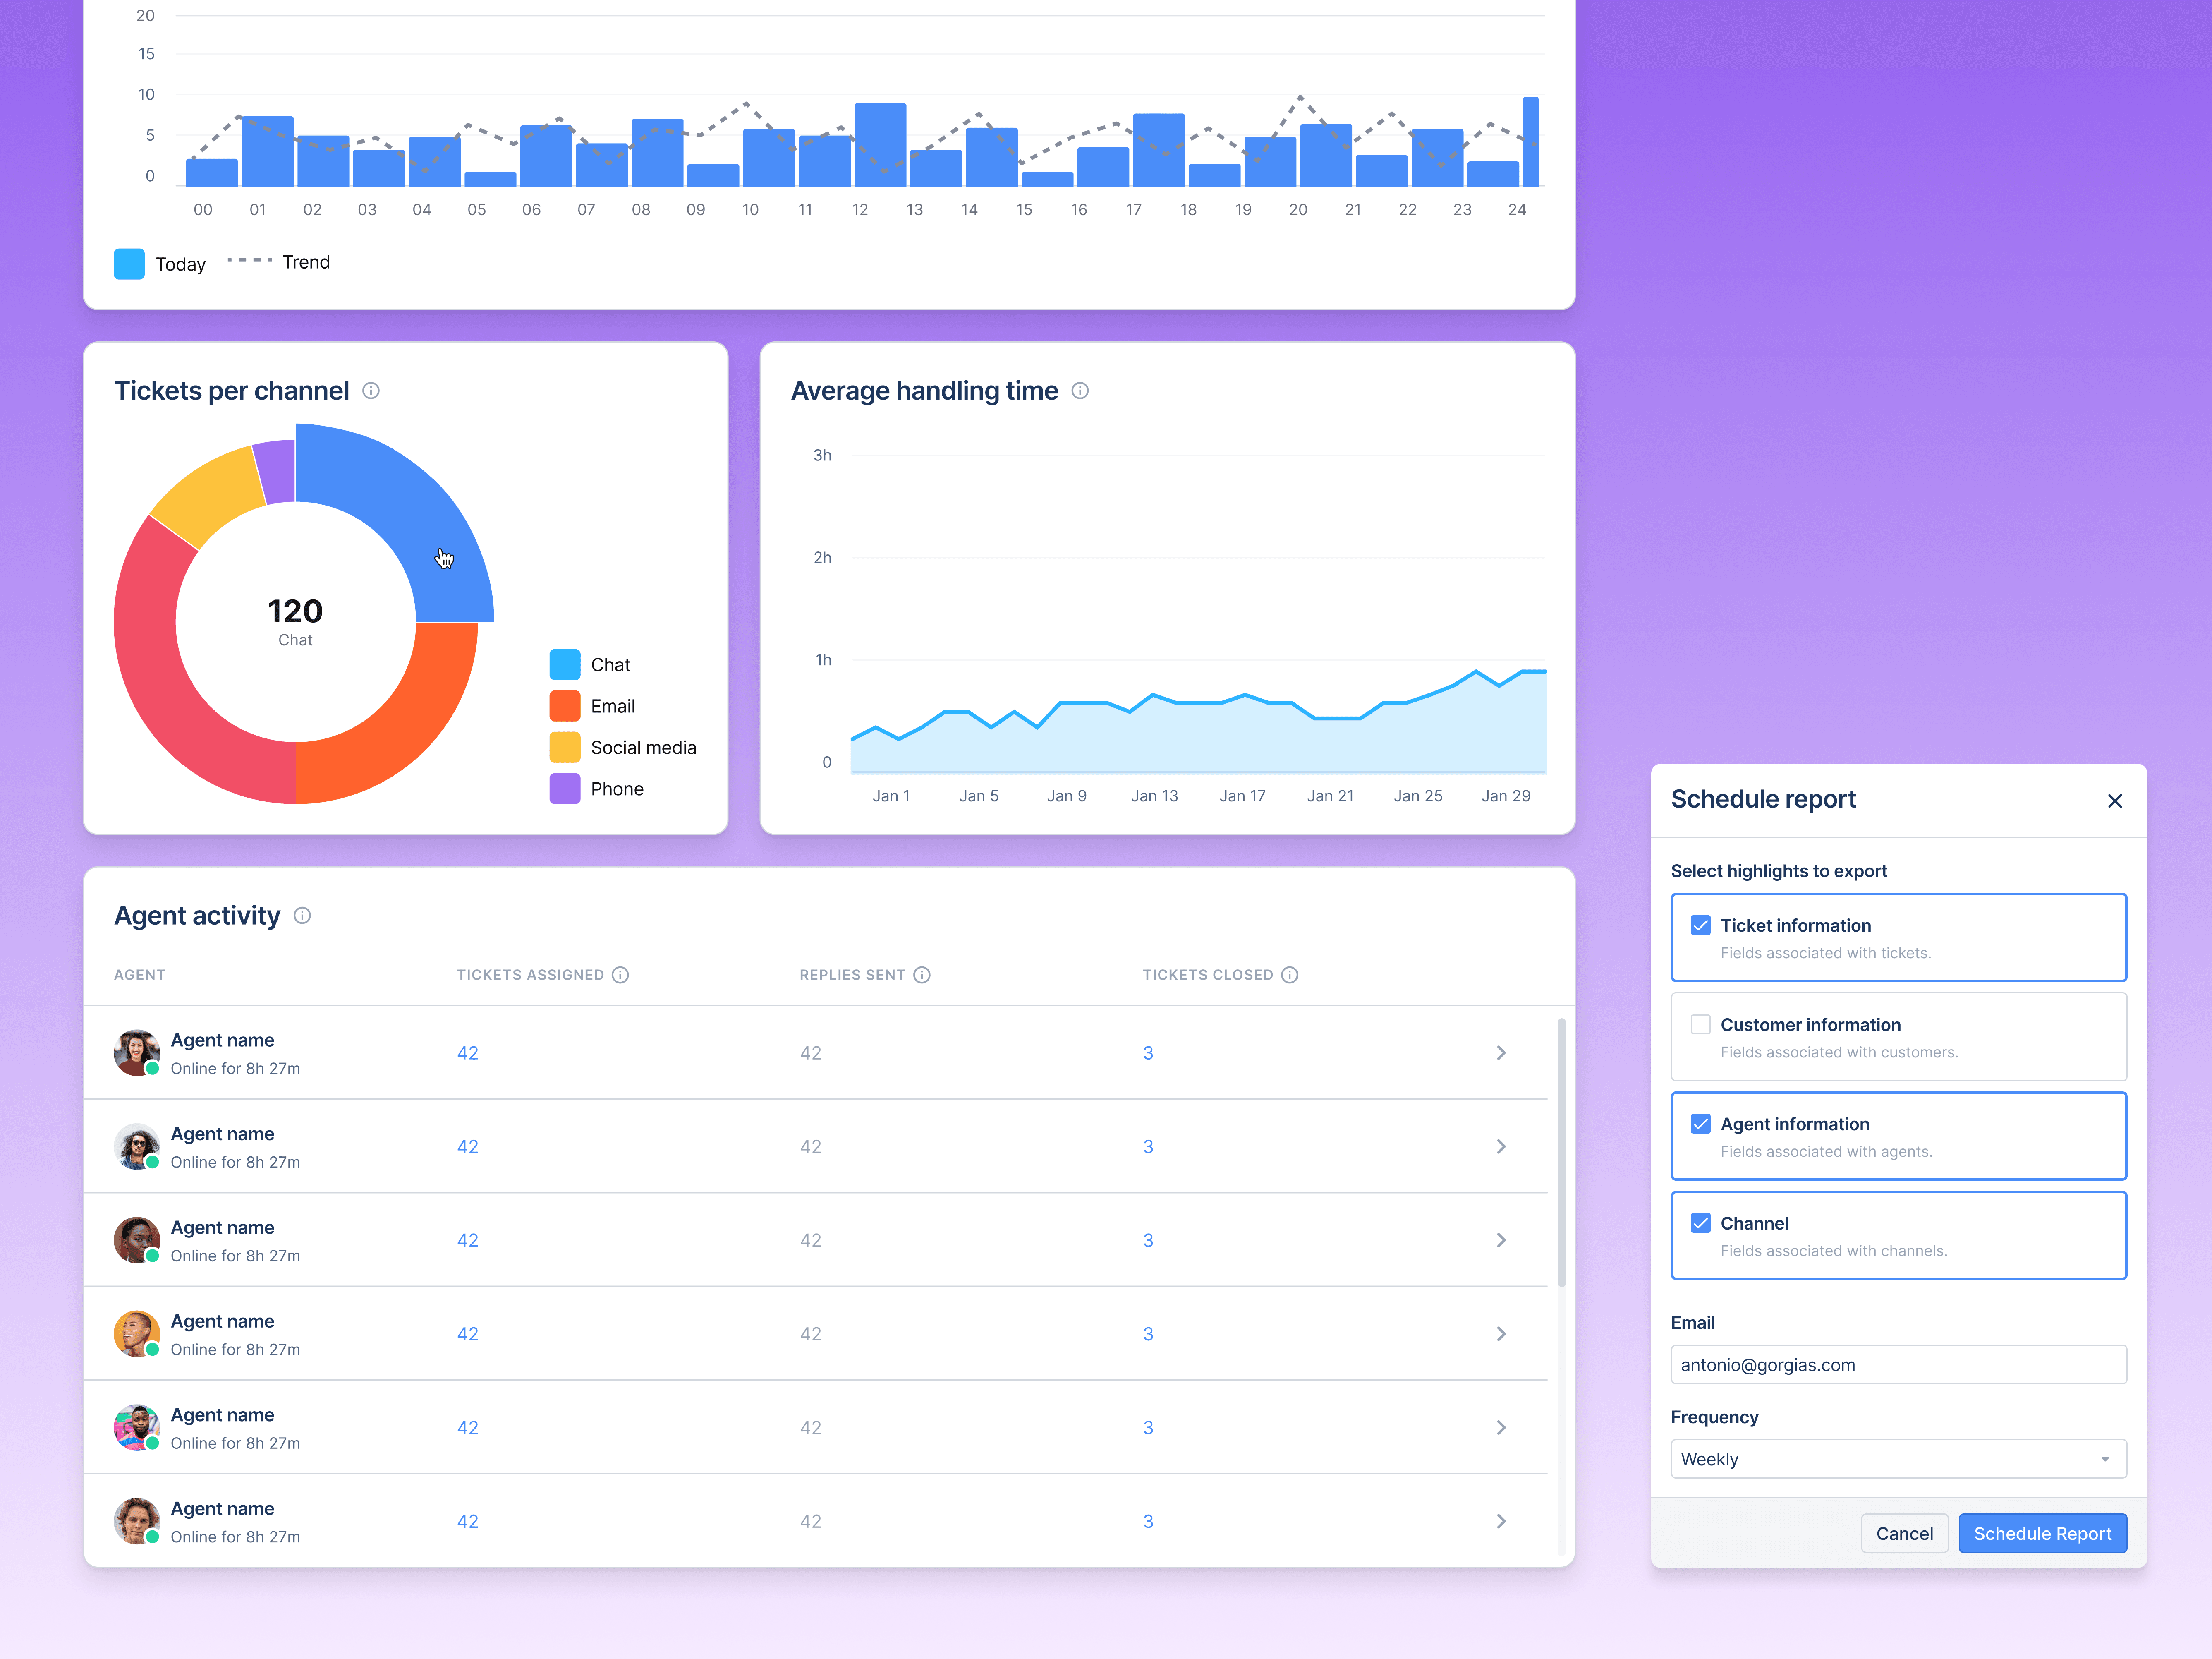Click fourth agent's avatar on orange background
Screen dimensions: 2212x1659
coord(137,1334)
